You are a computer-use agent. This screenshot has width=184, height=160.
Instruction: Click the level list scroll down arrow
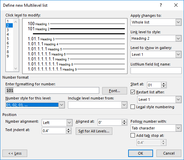coord(15,69)
